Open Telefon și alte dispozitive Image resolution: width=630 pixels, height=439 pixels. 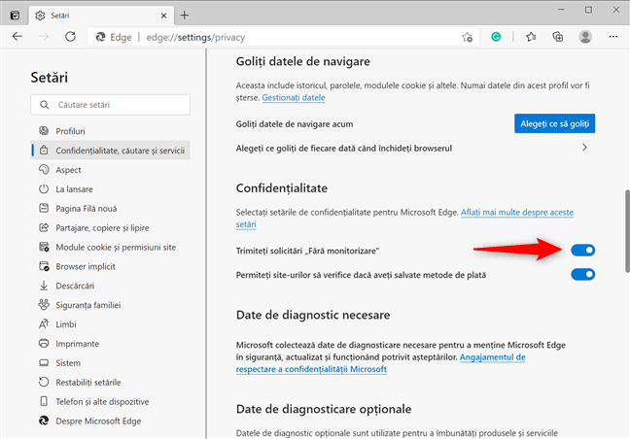(x=110, y=401)
